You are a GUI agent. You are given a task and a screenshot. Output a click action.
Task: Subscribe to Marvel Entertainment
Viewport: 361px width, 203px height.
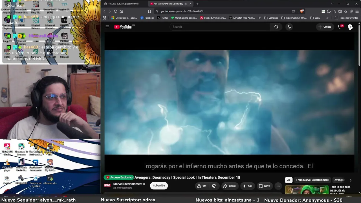159,186
